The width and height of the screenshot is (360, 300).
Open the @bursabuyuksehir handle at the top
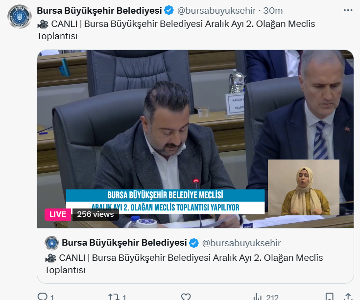[x=216, y=11]
